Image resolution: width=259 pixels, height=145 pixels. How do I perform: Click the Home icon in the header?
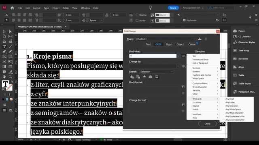click(x=12, y=8)
